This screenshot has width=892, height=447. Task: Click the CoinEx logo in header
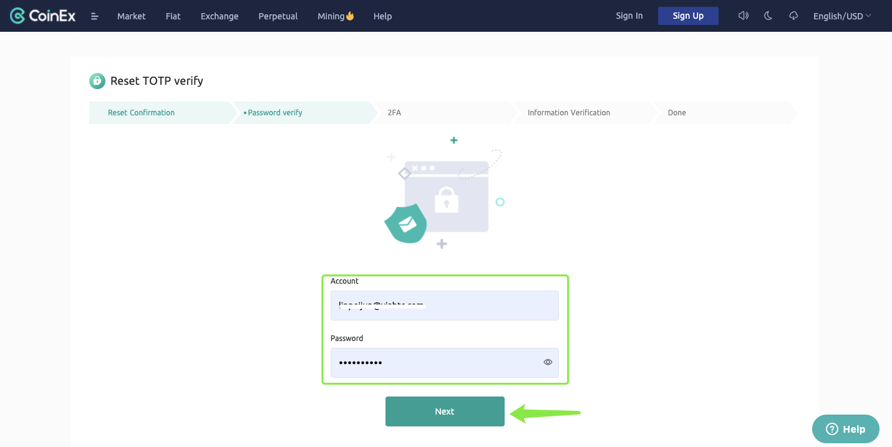(x=42, y=16)
